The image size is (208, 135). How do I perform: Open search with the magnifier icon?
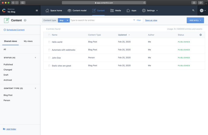pyautogui.click(x=193, y=10)
